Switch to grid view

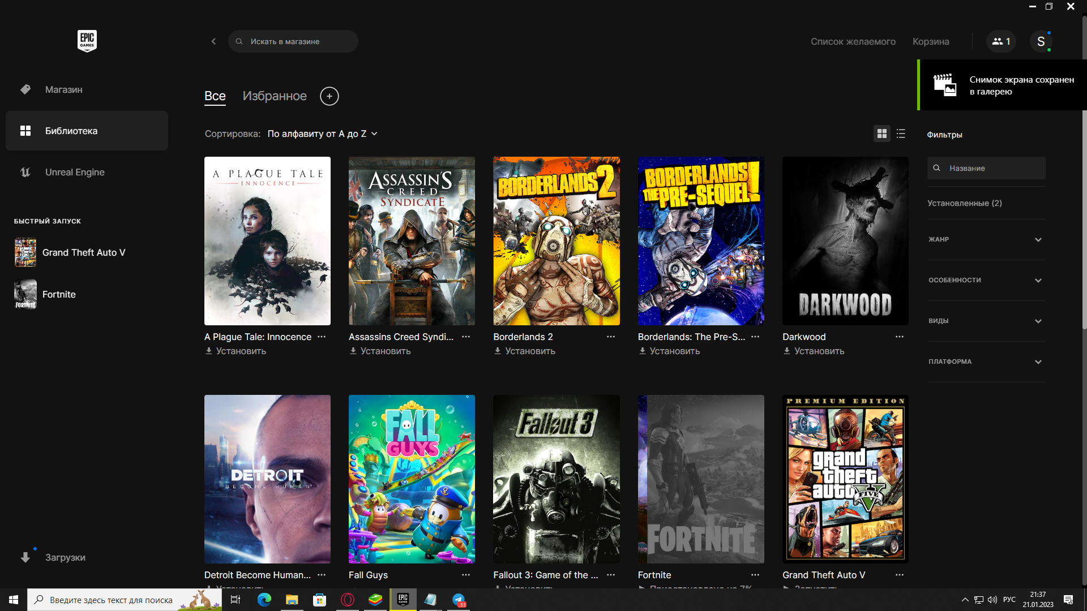882,134
